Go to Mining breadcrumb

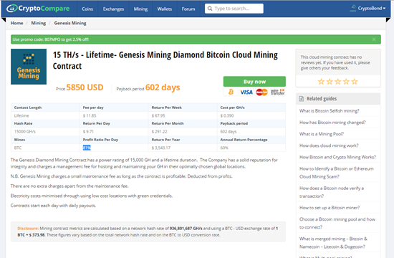click(39, 23)
